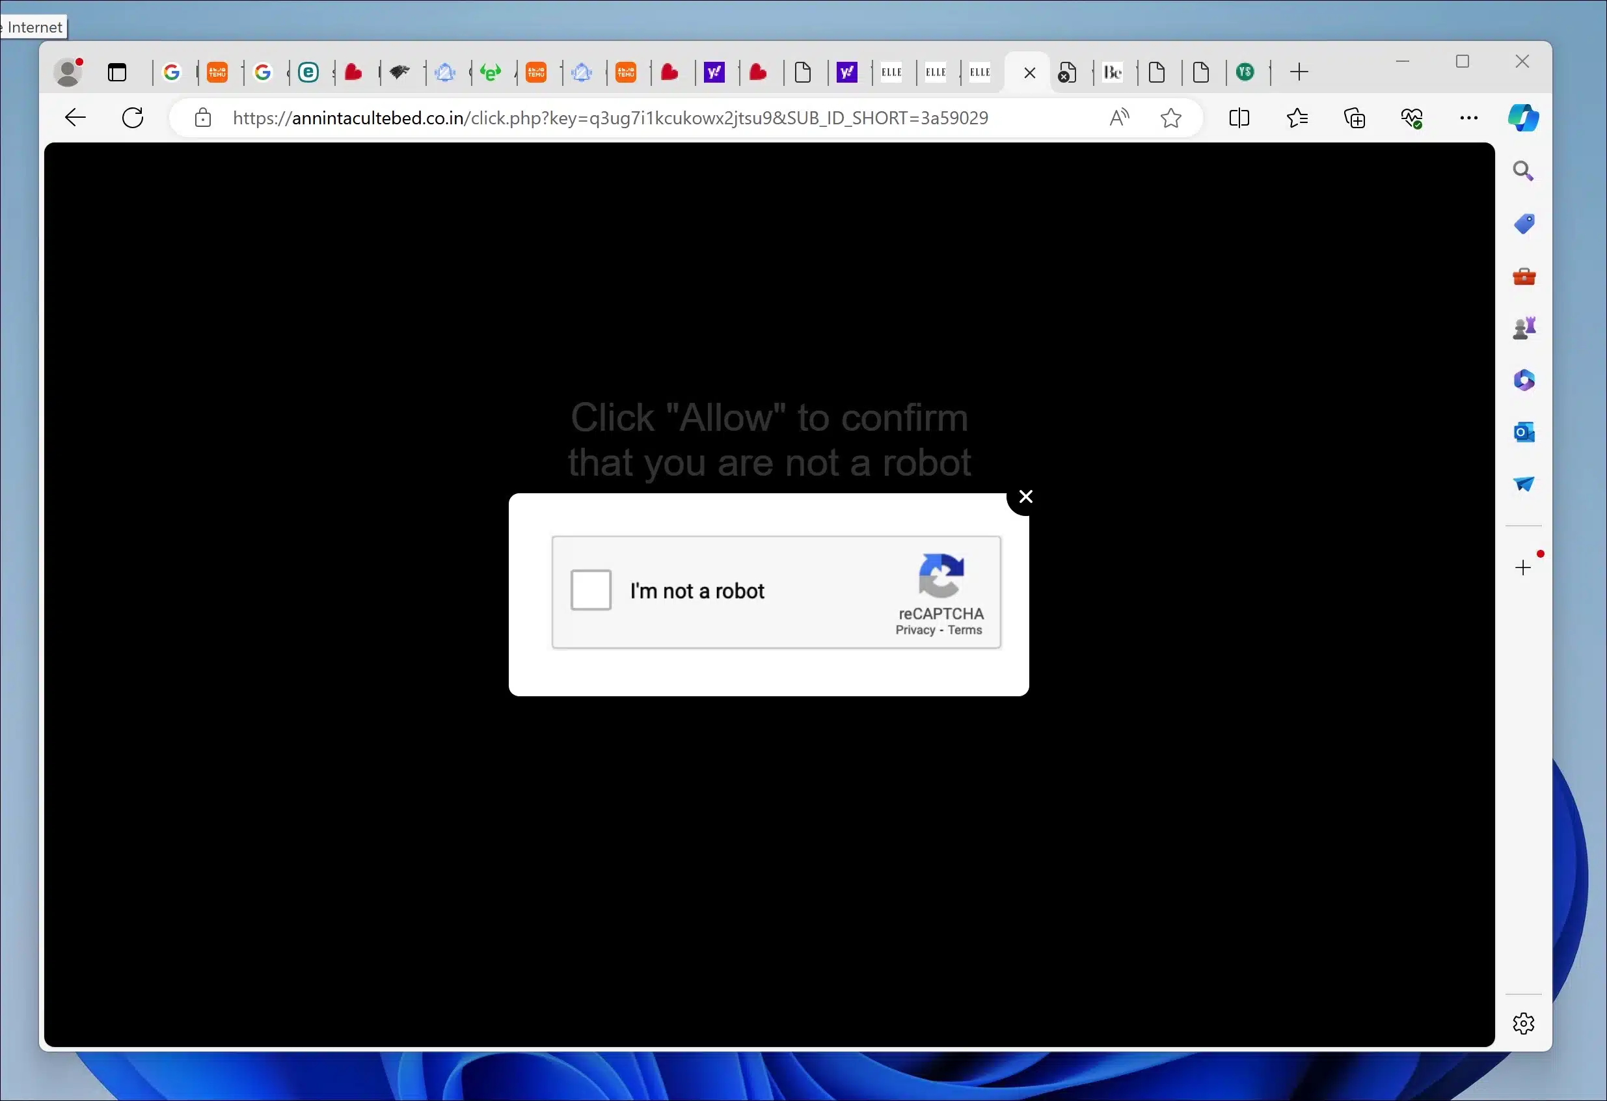The width and height of the screenshot is (1607, 1101).
Task: Open Collections panel
Action: tap(1355, 118)
